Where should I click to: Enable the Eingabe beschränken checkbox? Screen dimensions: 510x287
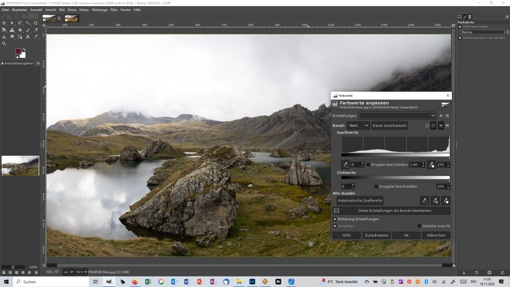[x=368, y=165]
